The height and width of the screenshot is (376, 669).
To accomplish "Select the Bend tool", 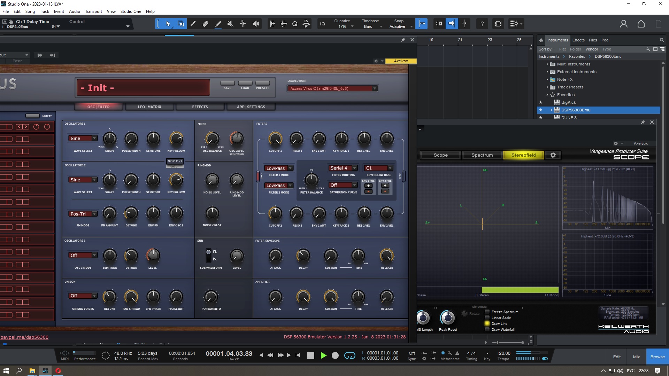I will click(243, 24).
